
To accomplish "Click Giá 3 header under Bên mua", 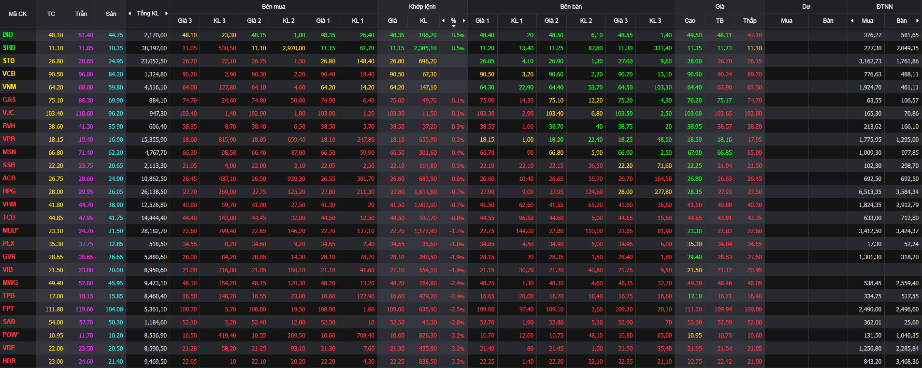I will pos(185,21).
